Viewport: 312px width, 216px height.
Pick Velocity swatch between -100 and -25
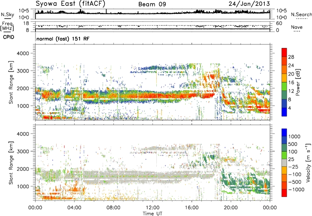coord(284,170)
